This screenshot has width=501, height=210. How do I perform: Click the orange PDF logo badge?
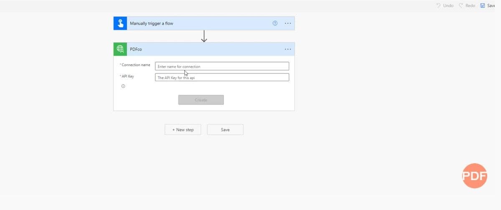point(475,175)
